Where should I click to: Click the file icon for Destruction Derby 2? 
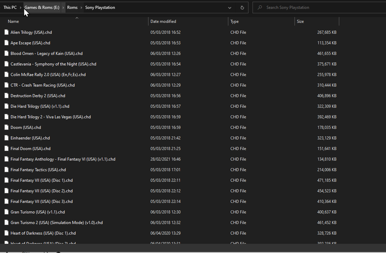click(6, 96)
